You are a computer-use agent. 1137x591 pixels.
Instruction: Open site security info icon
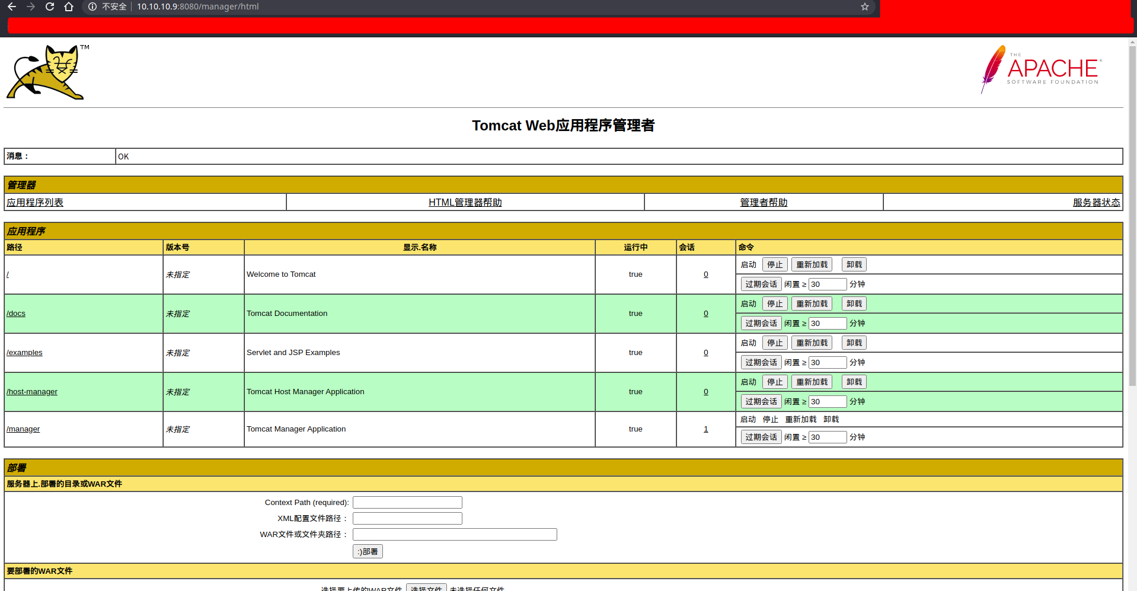[92, 7]
